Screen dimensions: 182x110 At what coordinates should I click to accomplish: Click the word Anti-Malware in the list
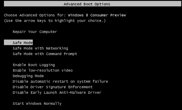pos(73,93)
